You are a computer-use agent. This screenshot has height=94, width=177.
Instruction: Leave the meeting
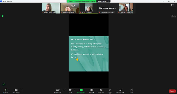coord(172,91)
